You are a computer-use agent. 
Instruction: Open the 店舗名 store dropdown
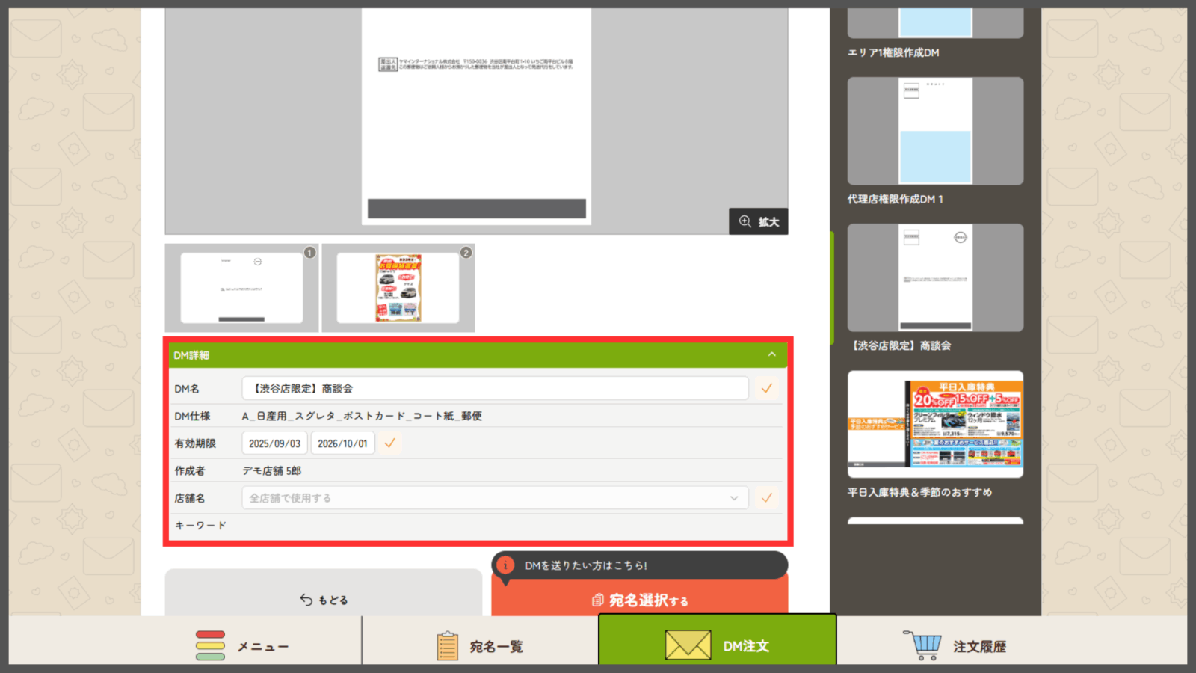[495, 498]
